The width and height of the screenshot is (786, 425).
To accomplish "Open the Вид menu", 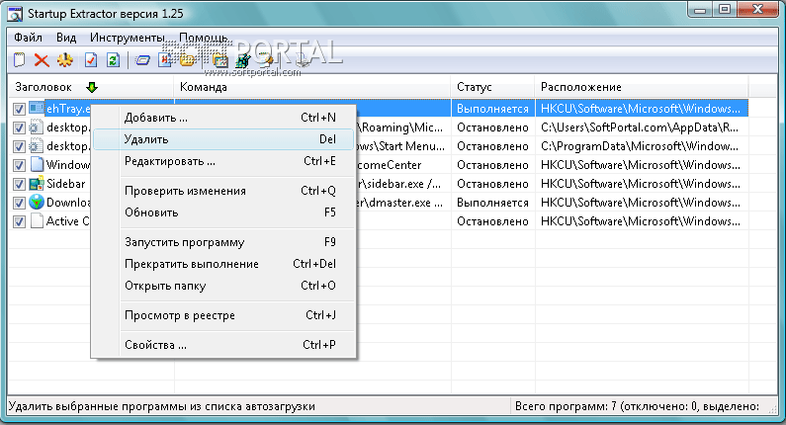I will click(66, 38).
